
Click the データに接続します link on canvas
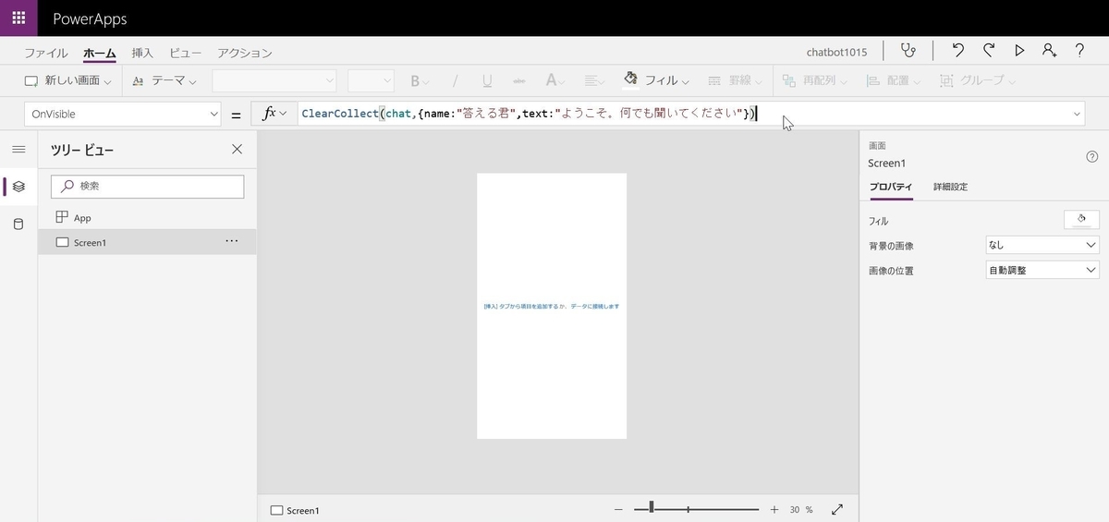(x=594, y=306)
